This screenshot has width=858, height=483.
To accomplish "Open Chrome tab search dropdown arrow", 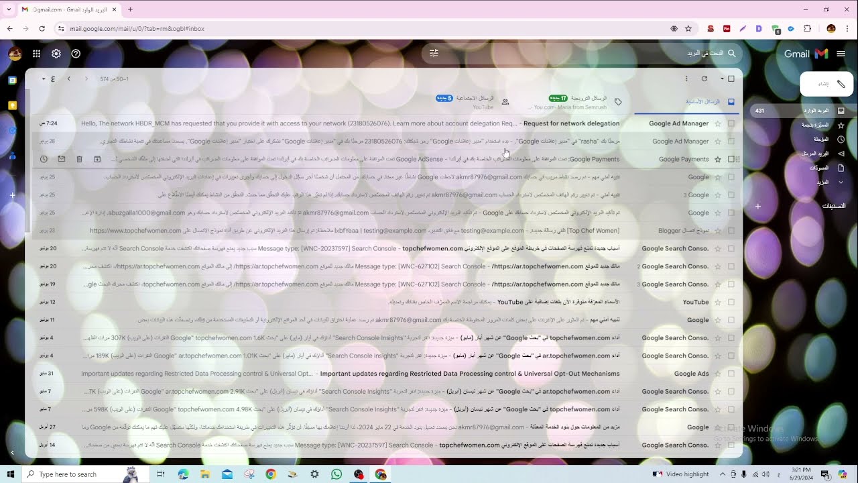I will point(9,9).
